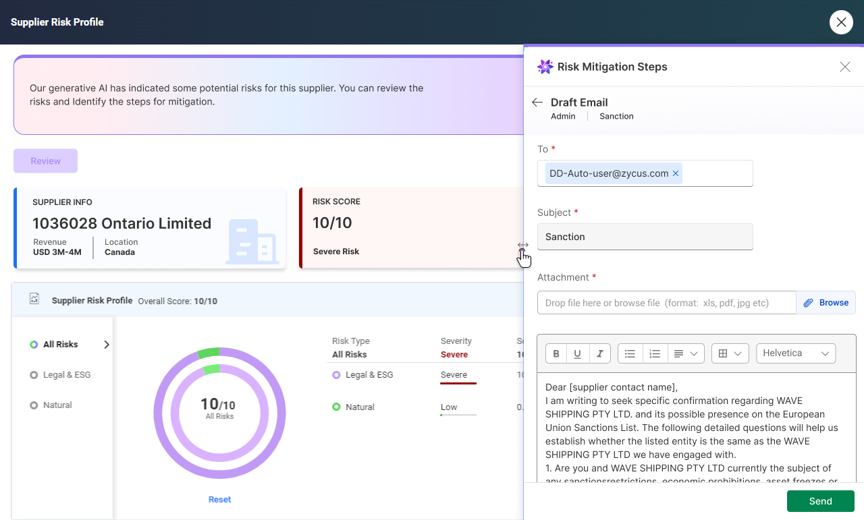Viewport: 864px width, 520px height.
Task: Browse for an attachment file
Action: click(826, 303)
